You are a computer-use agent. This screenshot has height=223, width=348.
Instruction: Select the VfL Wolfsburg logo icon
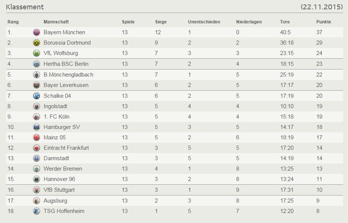(x=36, y=53)
